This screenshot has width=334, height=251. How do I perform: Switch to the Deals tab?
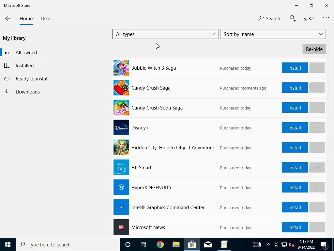click(x=46, y=19)
